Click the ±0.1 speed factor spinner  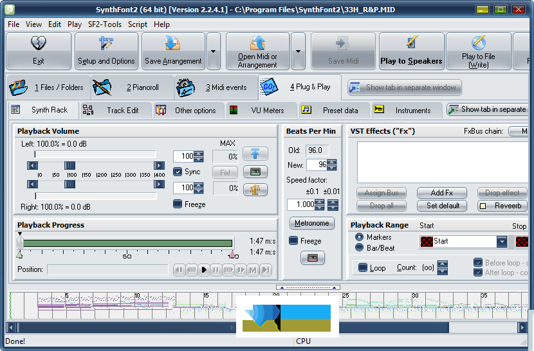[319, 204]
